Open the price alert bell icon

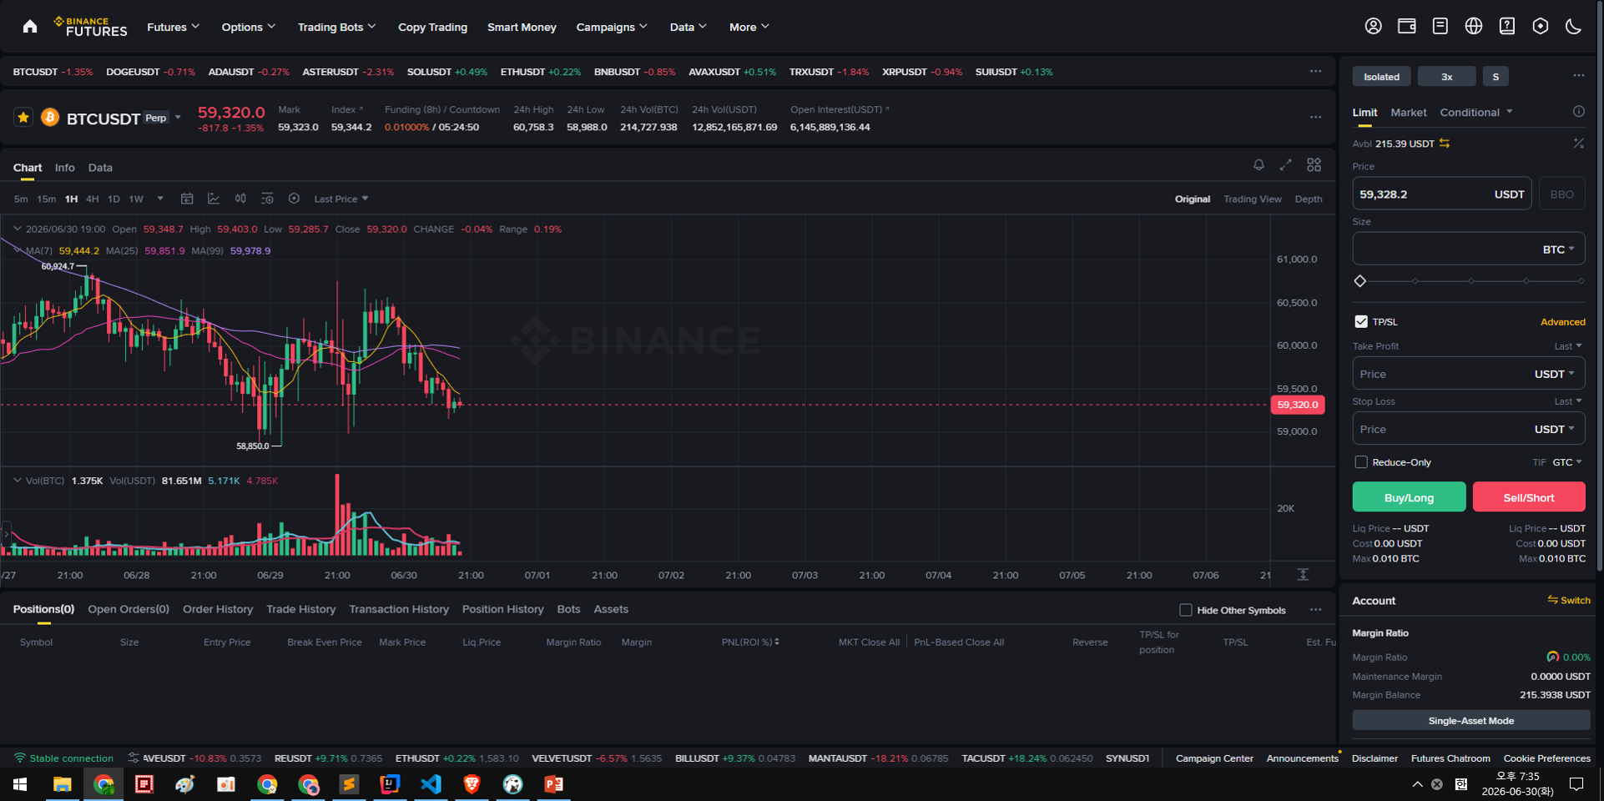(x=1258, y=165)
